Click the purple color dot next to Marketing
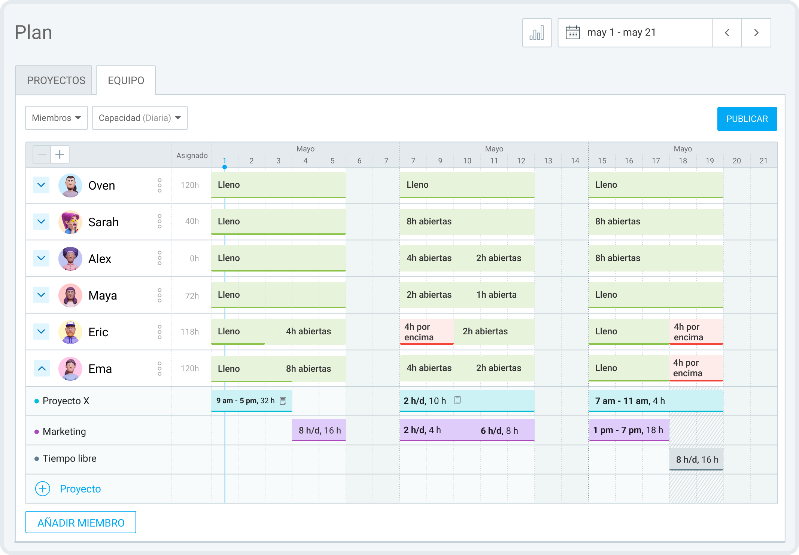The height and width of the screenshot is (555, 799). [x=37, y=431]
